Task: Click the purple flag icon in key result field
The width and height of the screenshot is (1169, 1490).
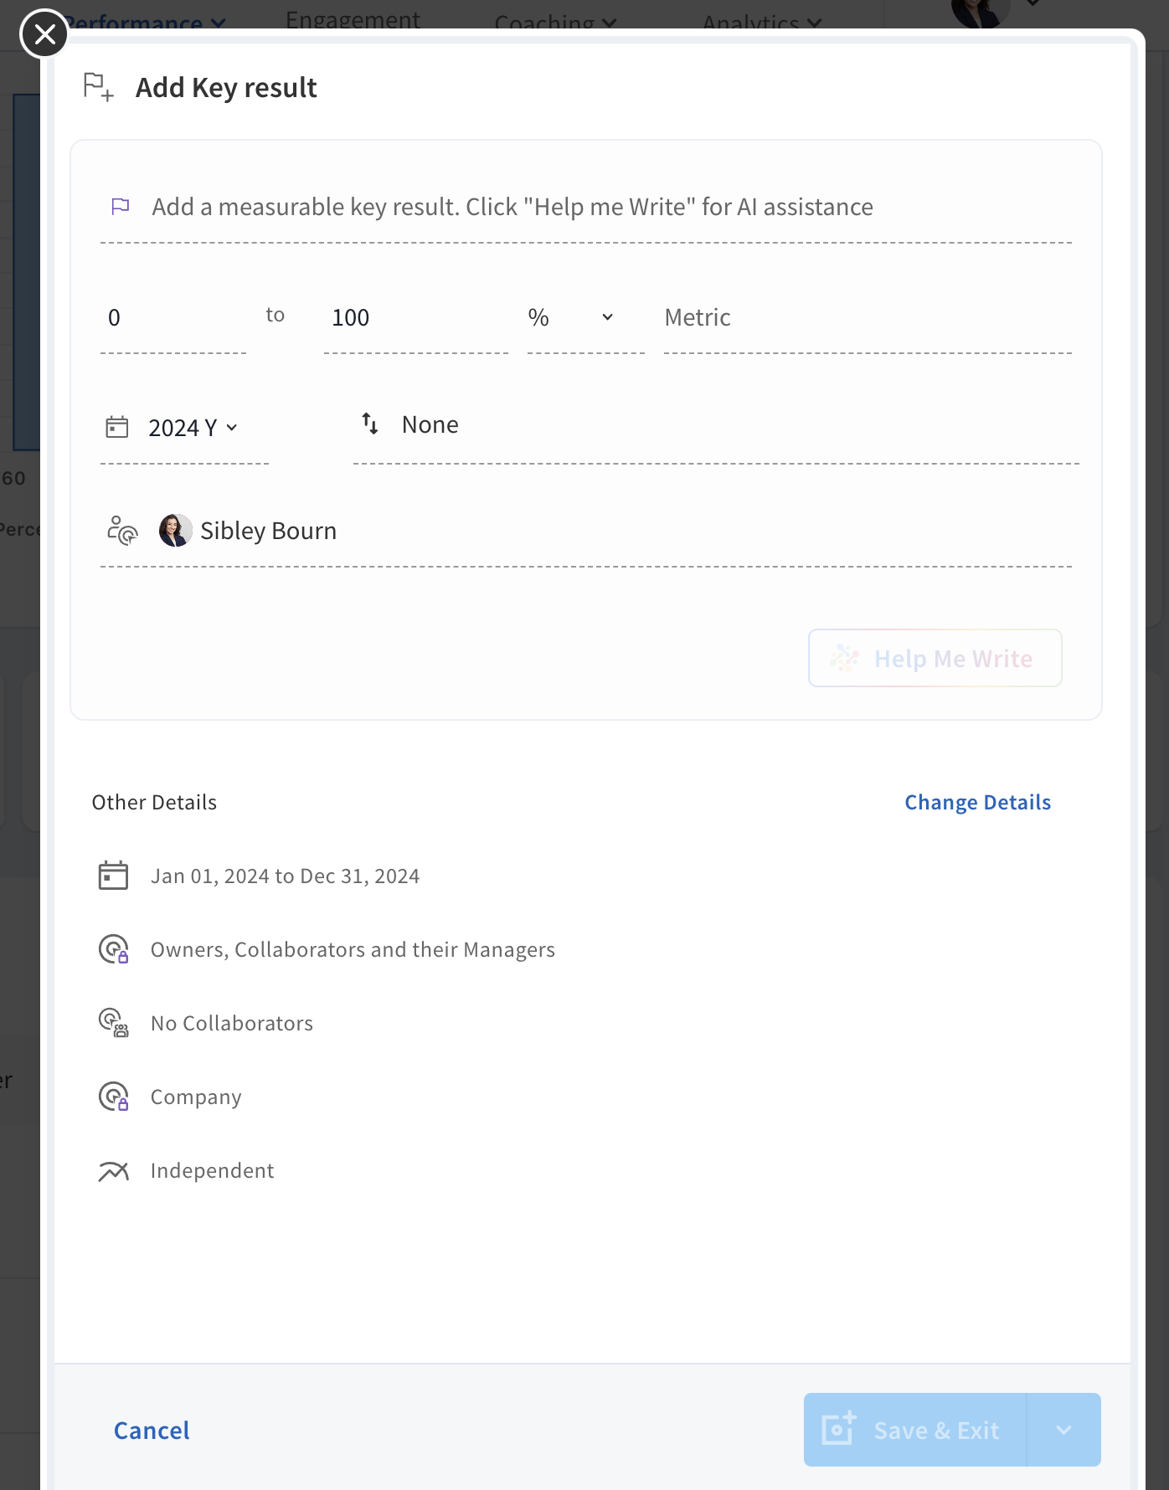Action: pos(121,206)
